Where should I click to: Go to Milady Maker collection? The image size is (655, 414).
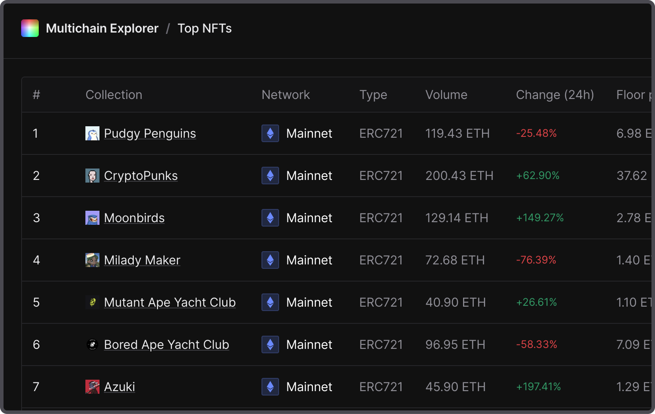[142, 260]
